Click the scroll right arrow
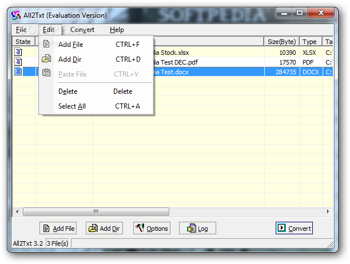The image size is (350, 264). [328, 211]
